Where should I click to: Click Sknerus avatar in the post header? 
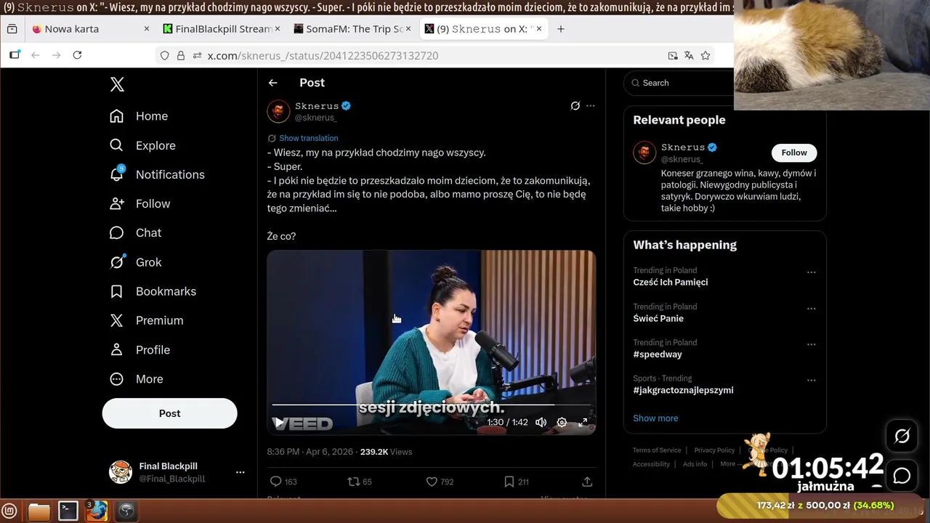click(278, 111)
